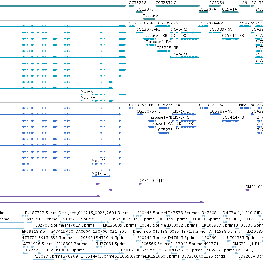
Task: Click the CK01195.contig label
Action: pos(210,256)
